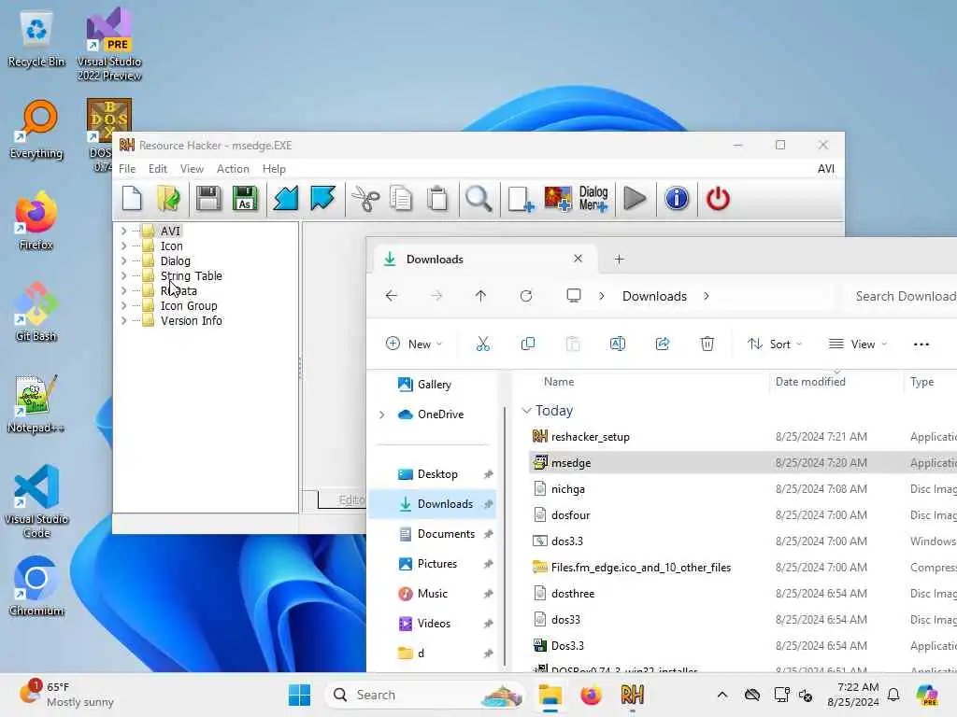957x717 pixels.
Task: Click the Search Downloads input box
Action: click(904, 296)
